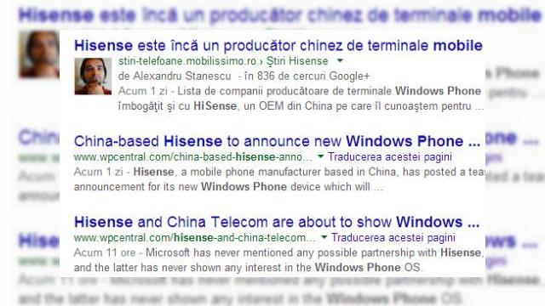
Task: Open the 'de Alexandru Stanescu' author link
Action: (175, 76)
